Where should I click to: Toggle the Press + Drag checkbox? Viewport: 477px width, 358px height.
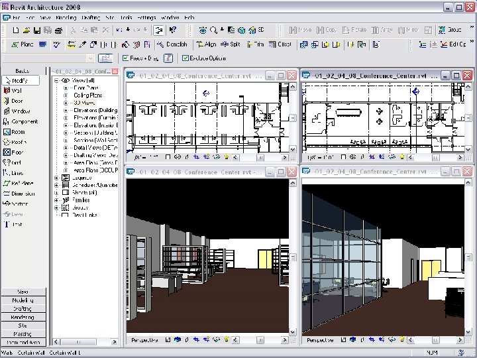[x=125, y=58]
